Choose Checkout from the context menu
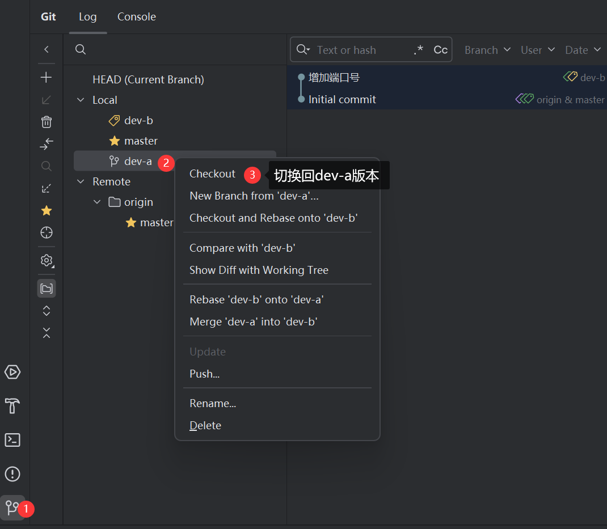 click(212, 174)
